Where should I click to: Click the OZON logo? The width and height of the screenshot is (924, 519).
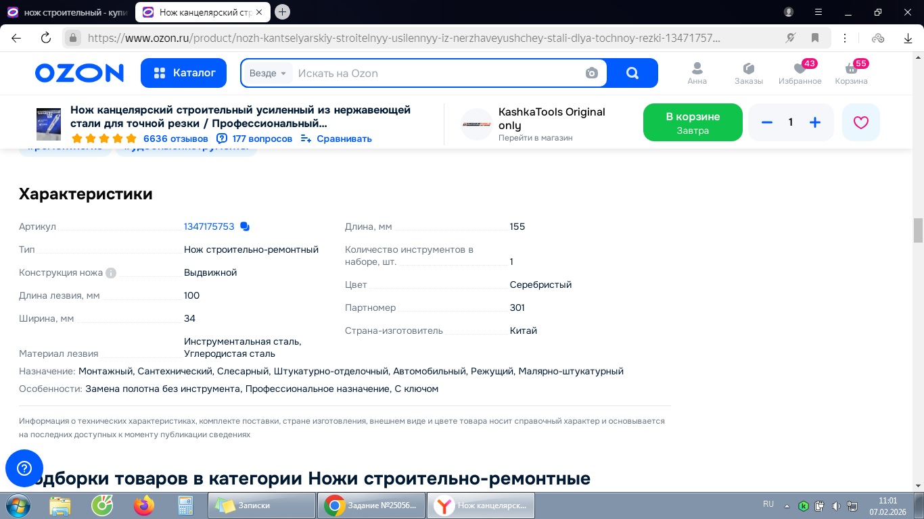pyautogui.click(x=79, y=73)
